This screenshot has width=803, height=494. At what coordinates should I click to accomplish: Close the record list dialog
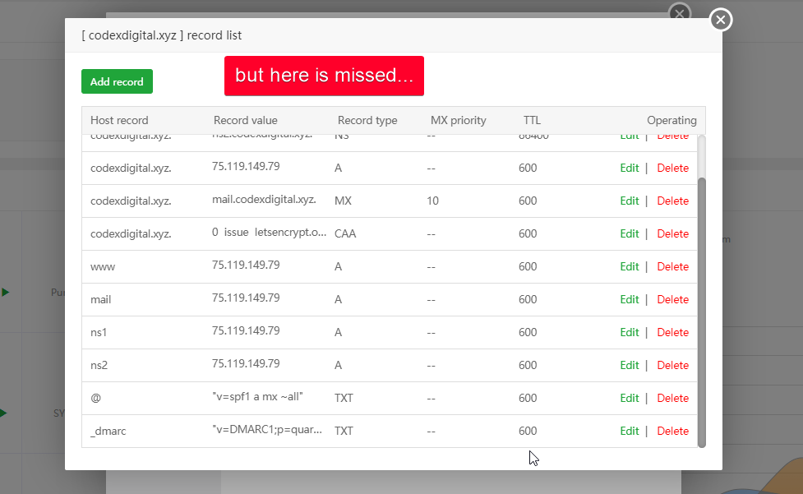(x=721, y=20)
